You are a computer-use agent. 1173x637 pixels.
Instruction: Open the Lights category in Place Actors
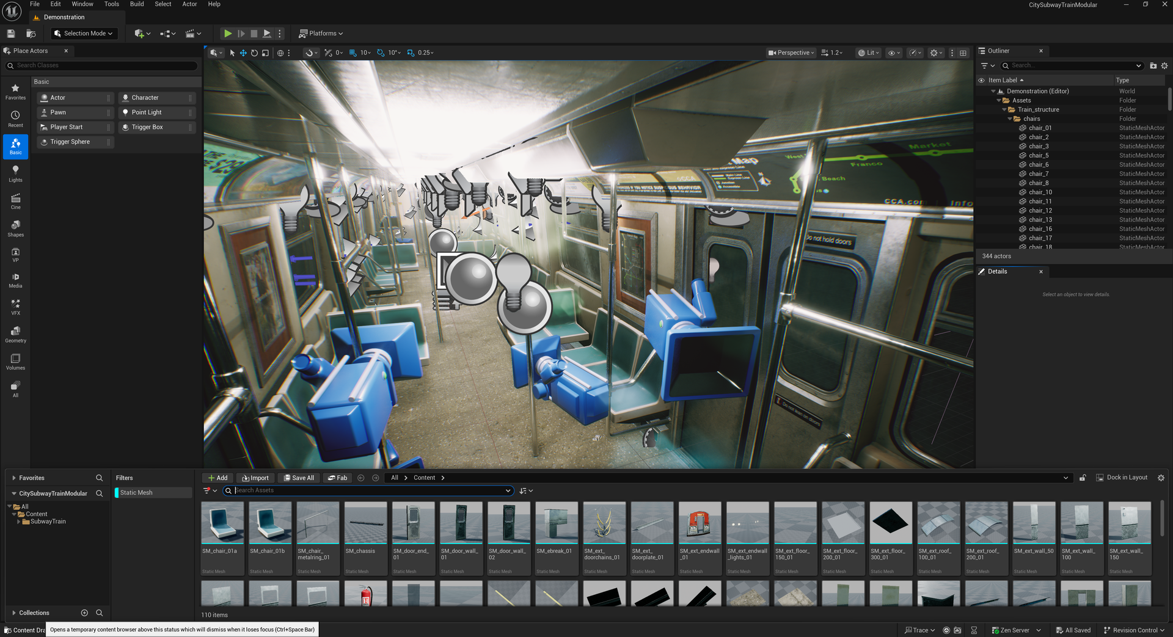click(x=15, y=173)
